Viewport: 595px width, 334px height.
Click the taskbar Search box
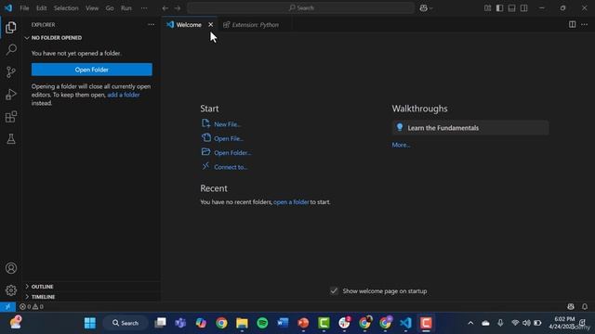point(126,323)
